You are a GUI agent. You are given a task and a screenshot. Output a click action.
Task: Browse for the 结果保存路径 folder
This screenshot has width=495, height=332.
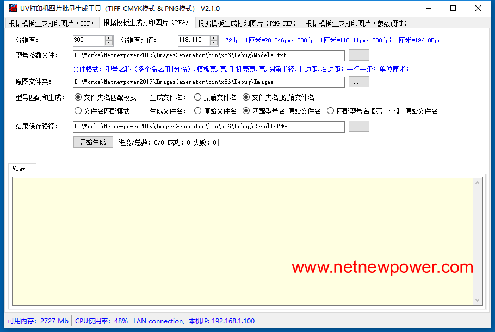click(x=358, y=127)
